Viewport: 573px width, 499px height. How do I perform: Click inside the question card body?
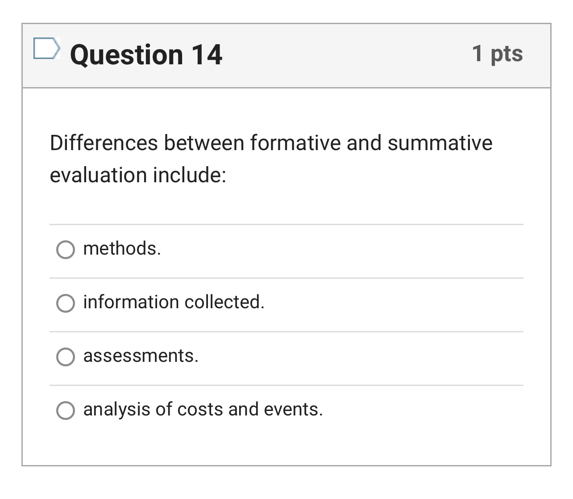pos(286,201)
